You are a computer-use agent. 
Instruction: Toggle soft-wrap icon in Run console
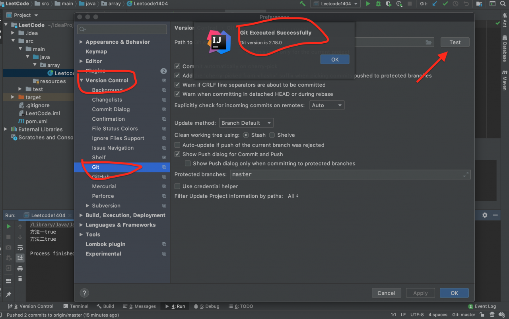click(x=20, y=247)
